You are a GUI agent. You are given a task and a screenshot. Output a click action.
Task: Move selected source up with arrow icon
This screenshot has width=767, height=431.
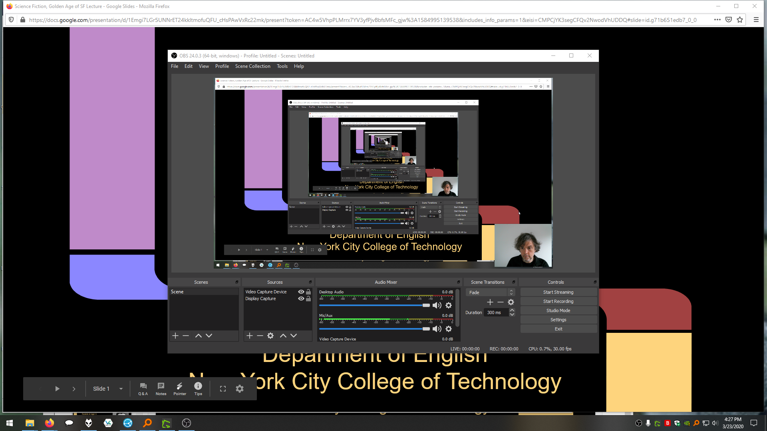coord(283,336)
